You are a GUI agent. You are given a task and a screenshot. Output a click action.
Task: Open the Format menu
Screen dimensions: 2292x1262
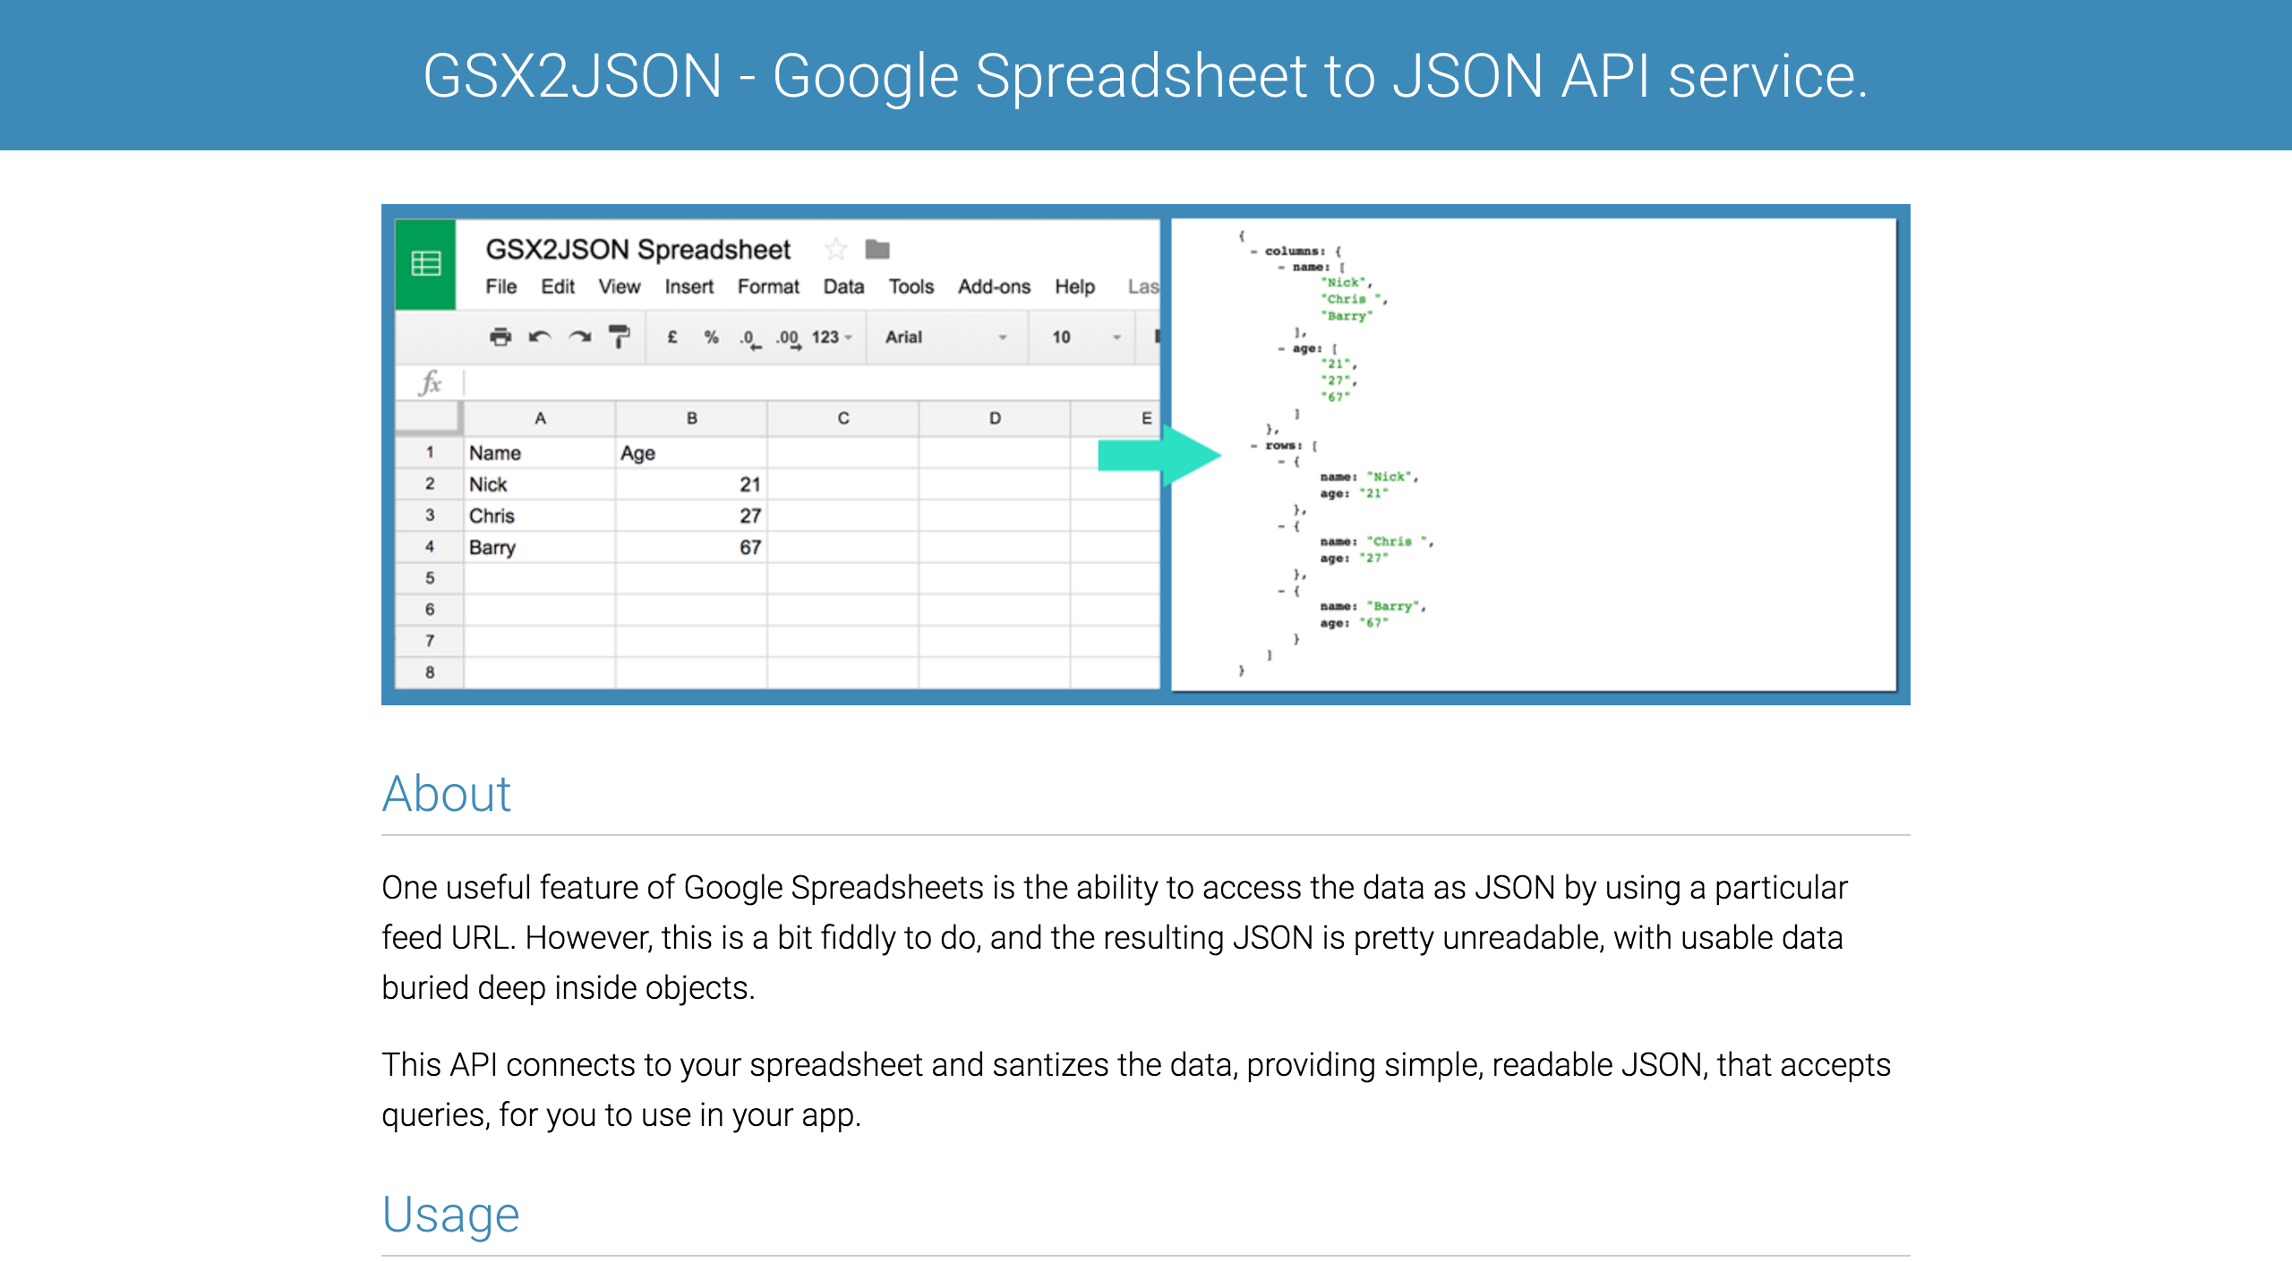tap(767, 286)
